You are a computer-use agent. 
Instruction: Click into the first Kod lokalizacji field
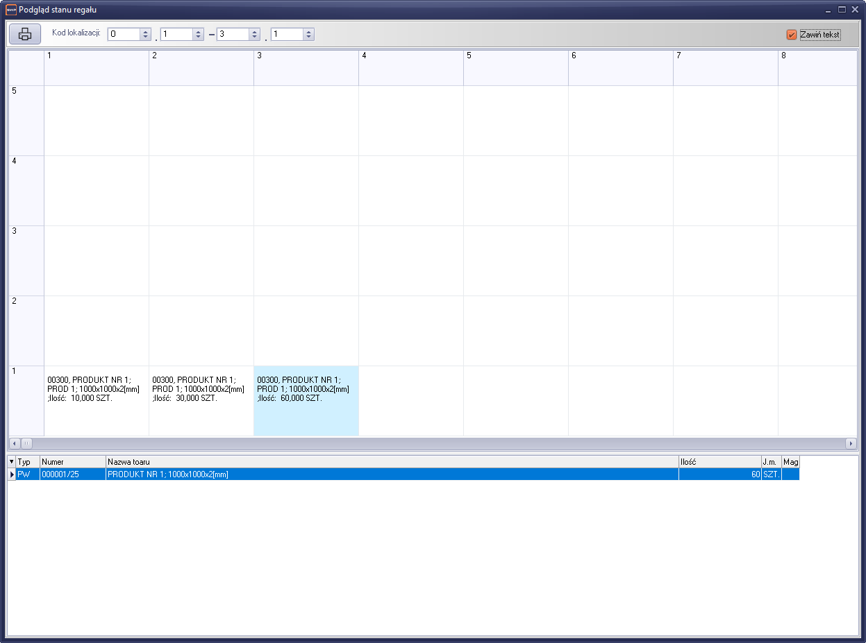(x=124, y=34)
